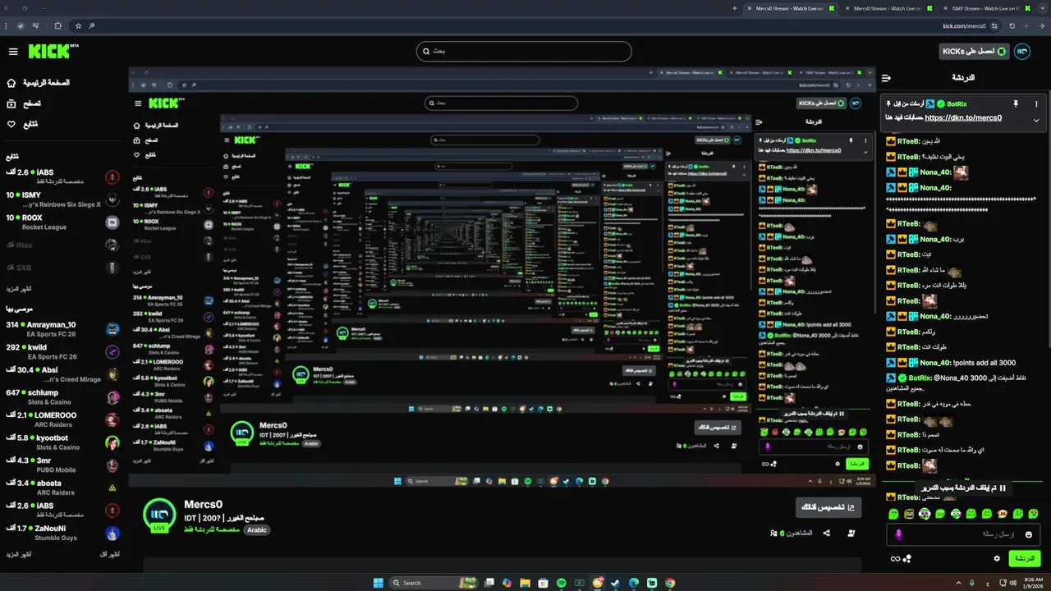Show more followed channels under ISMY list
The height and width of the screenshot is (591, 1051).
click(x=18, y=289)
